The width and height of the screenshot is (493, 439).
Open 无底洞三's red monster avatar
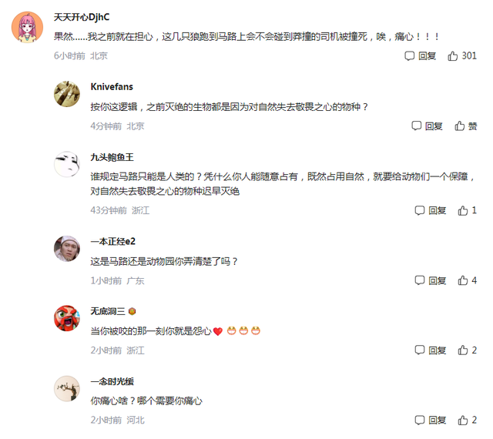click(x=67, y=318)
